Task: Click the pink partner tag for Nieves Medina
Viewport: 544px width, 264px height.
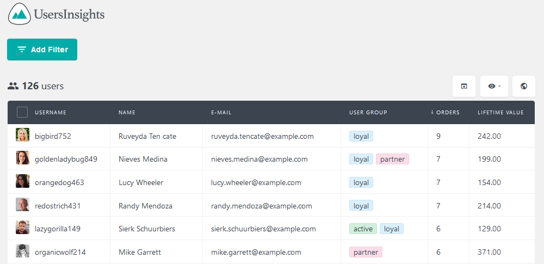Action: (x=392, y=159)
